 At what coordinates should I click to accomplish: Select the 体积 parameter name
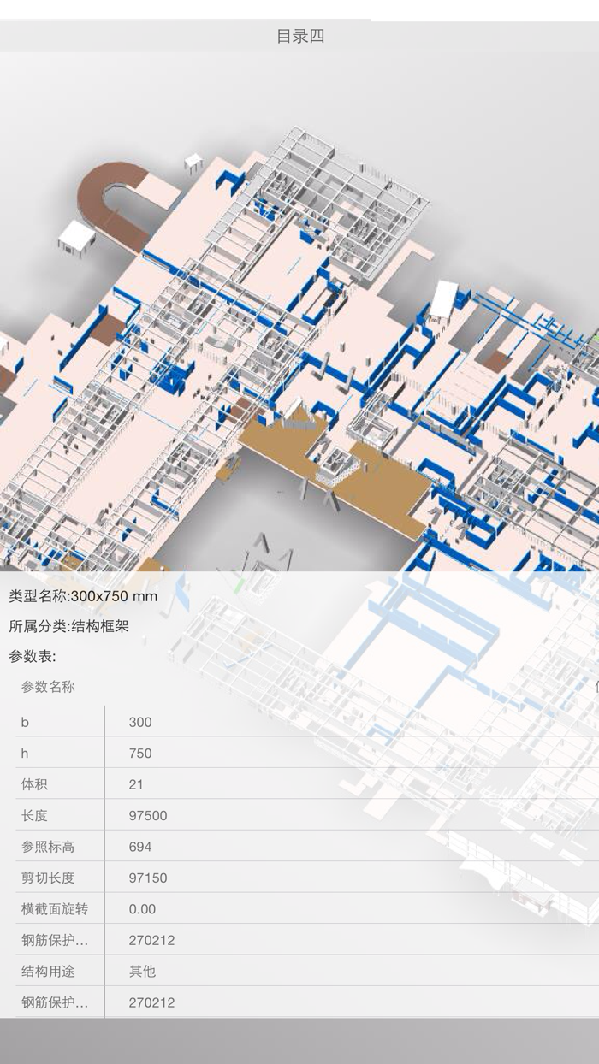[x=34, y=784]
